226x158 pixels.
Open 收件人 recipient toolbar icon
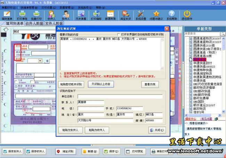(x=51, y=16)
